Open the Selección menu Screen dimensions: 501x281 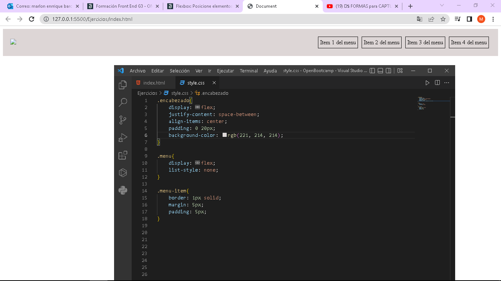click(180, 71)
